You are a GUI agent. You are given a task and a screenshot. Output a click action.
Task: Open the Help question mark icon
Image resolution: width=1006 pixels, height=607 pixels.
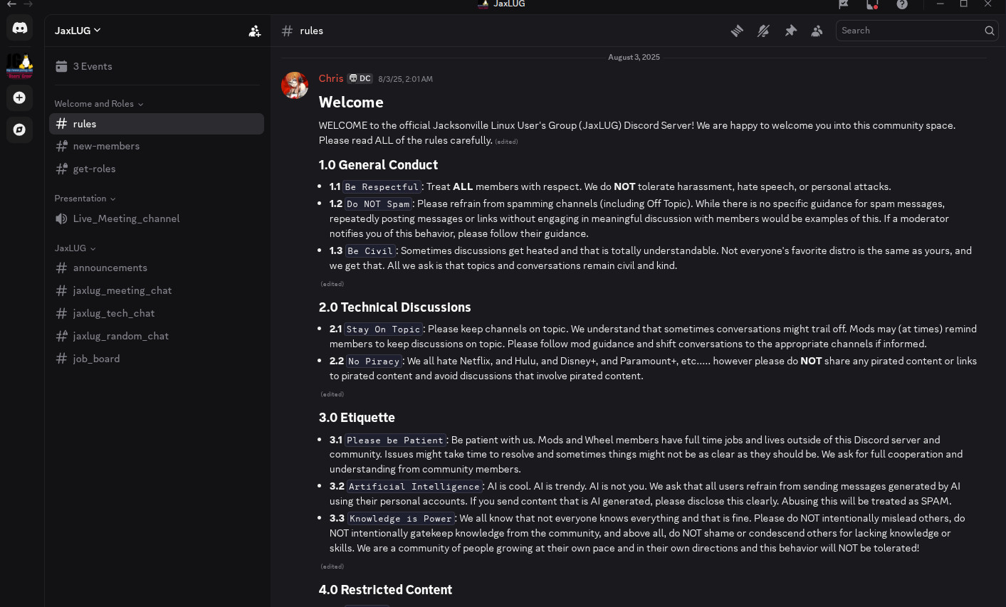tap(902, 4)
